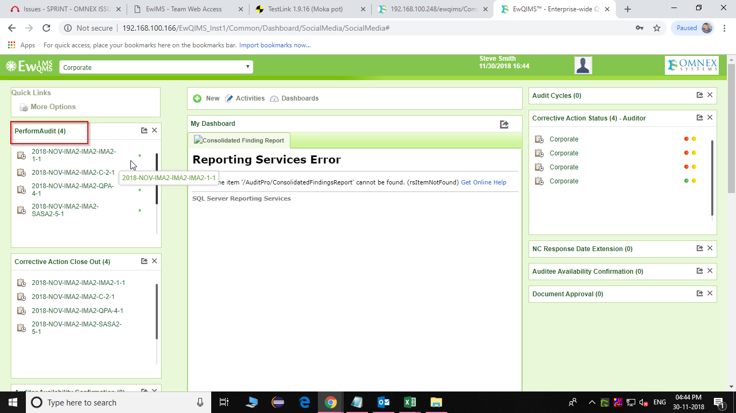Click the EwQIMS logo
Screen dimensions: 736x413
tap(30, 67)
